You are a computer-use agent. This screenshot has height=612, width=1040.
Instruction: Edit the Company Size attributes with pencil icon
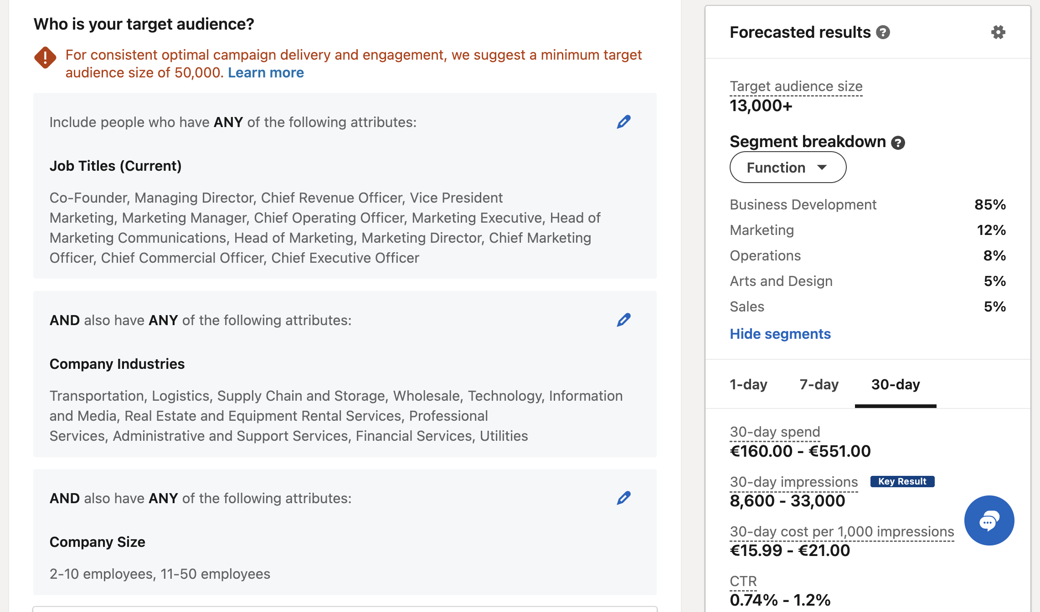[623, 498]
